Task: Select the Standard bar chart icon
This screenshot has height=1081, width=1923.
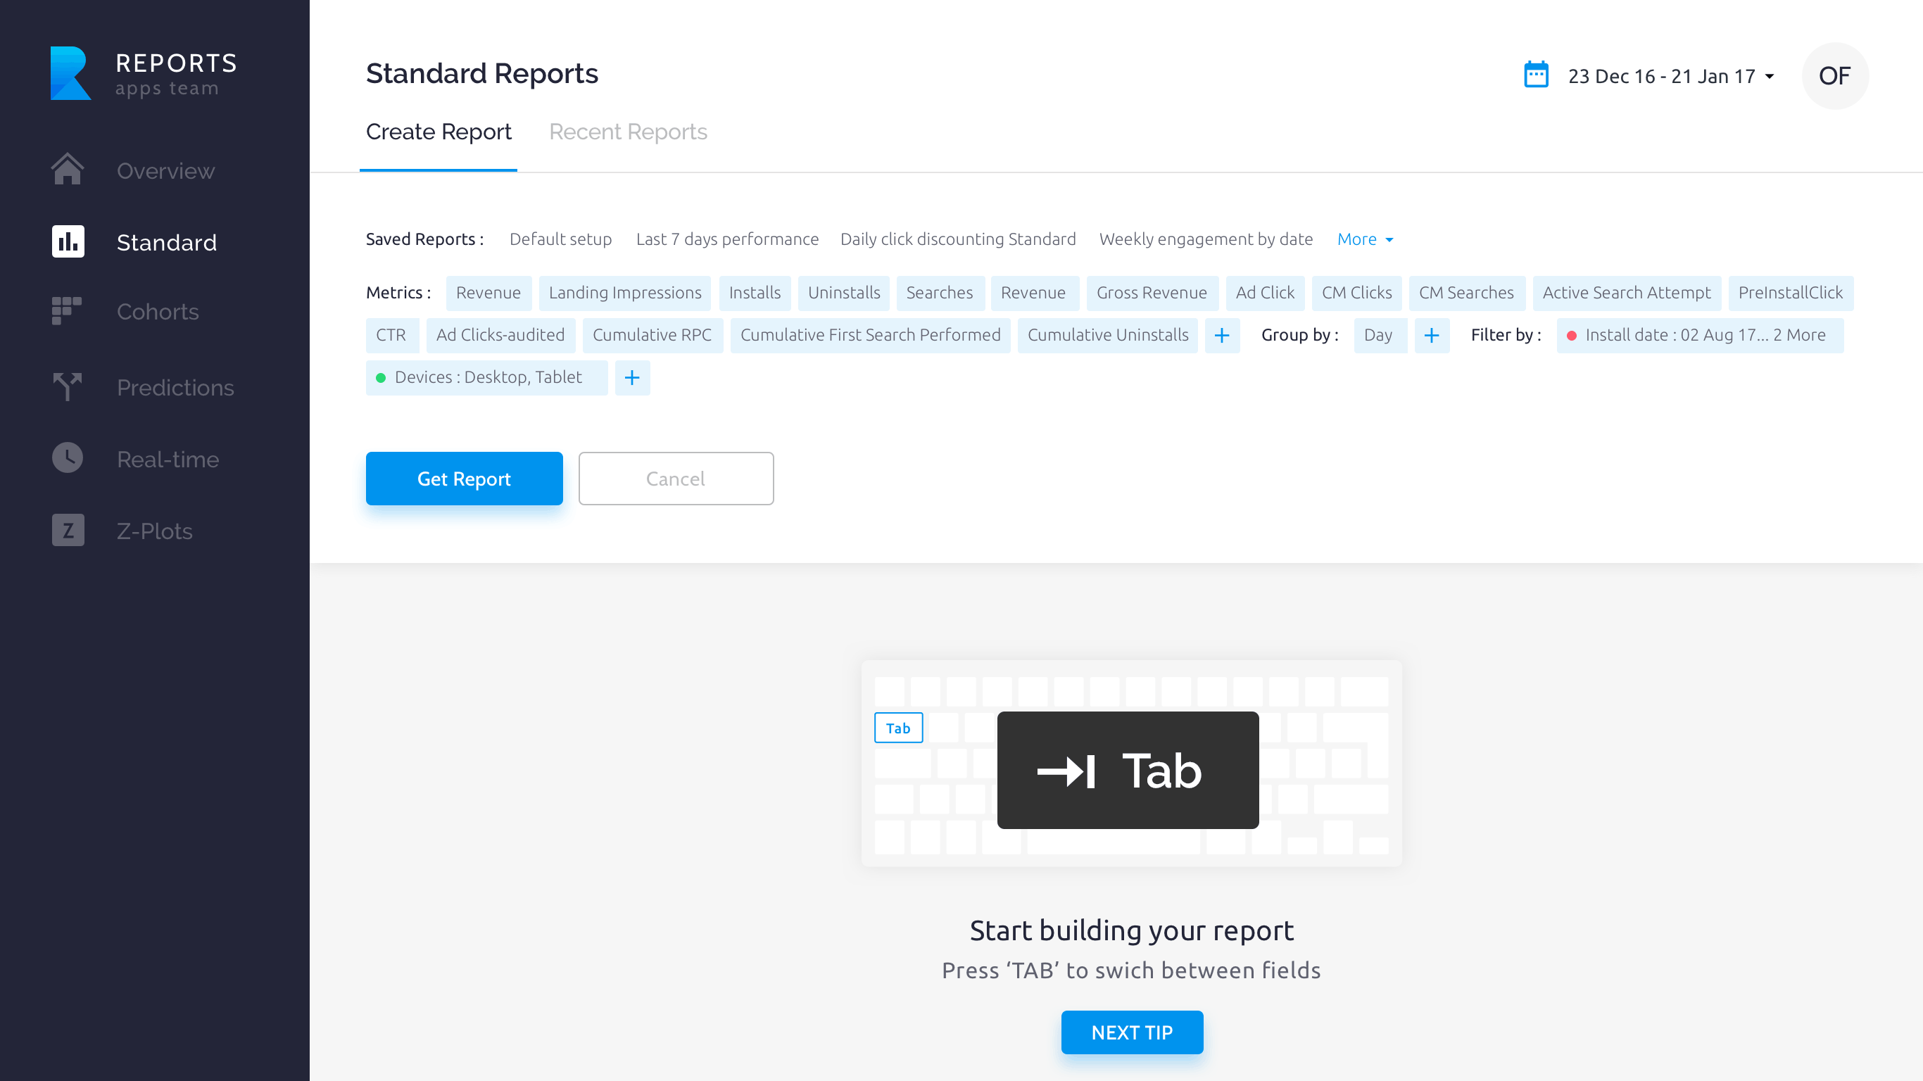Action: click(67, 242)
